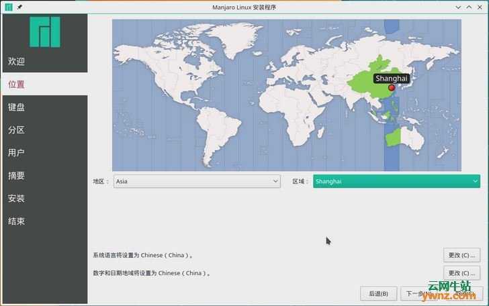Click 更改 button for system language
489x306 pixels.
click(x=461, y=255)
